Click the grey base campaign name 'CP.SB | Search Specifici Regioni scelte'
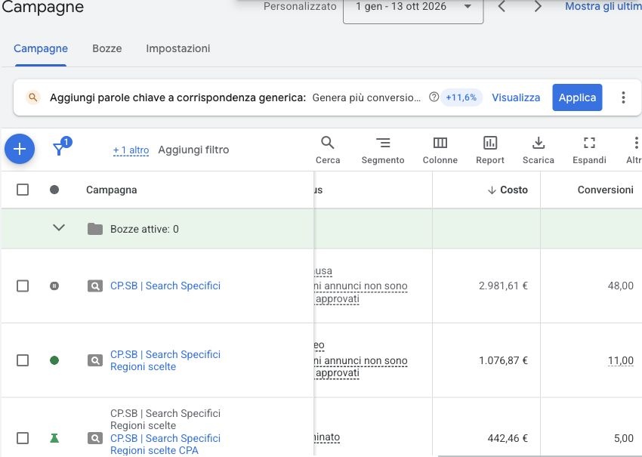 pyautogui.click(x=165, y=419)
